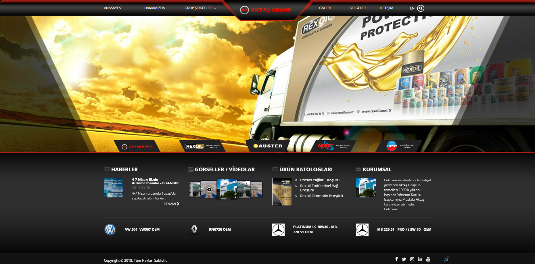Play the video in Görseller gallery
The image size is (535, 264).
209,189
